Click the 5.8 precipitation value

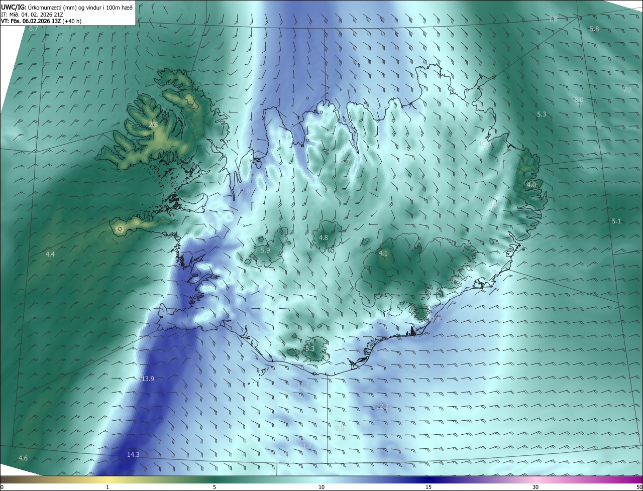(594, 29)
